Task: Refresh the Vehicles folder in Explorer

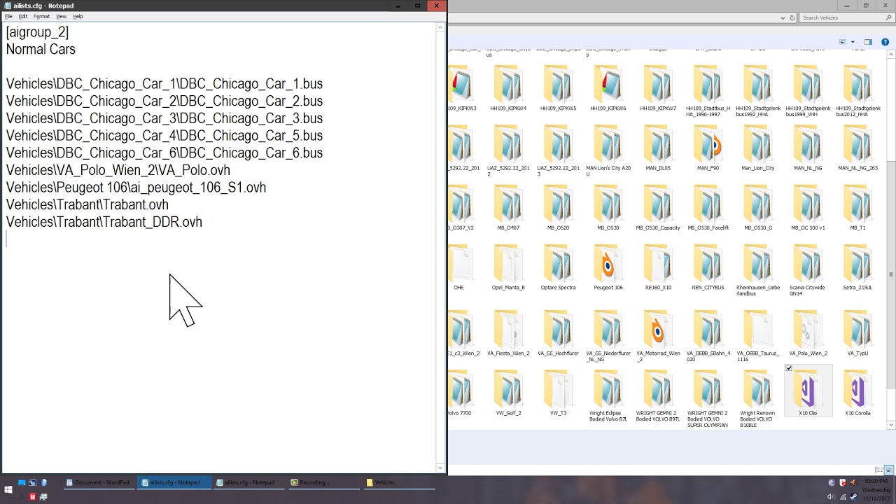Action: click(792, 17)
